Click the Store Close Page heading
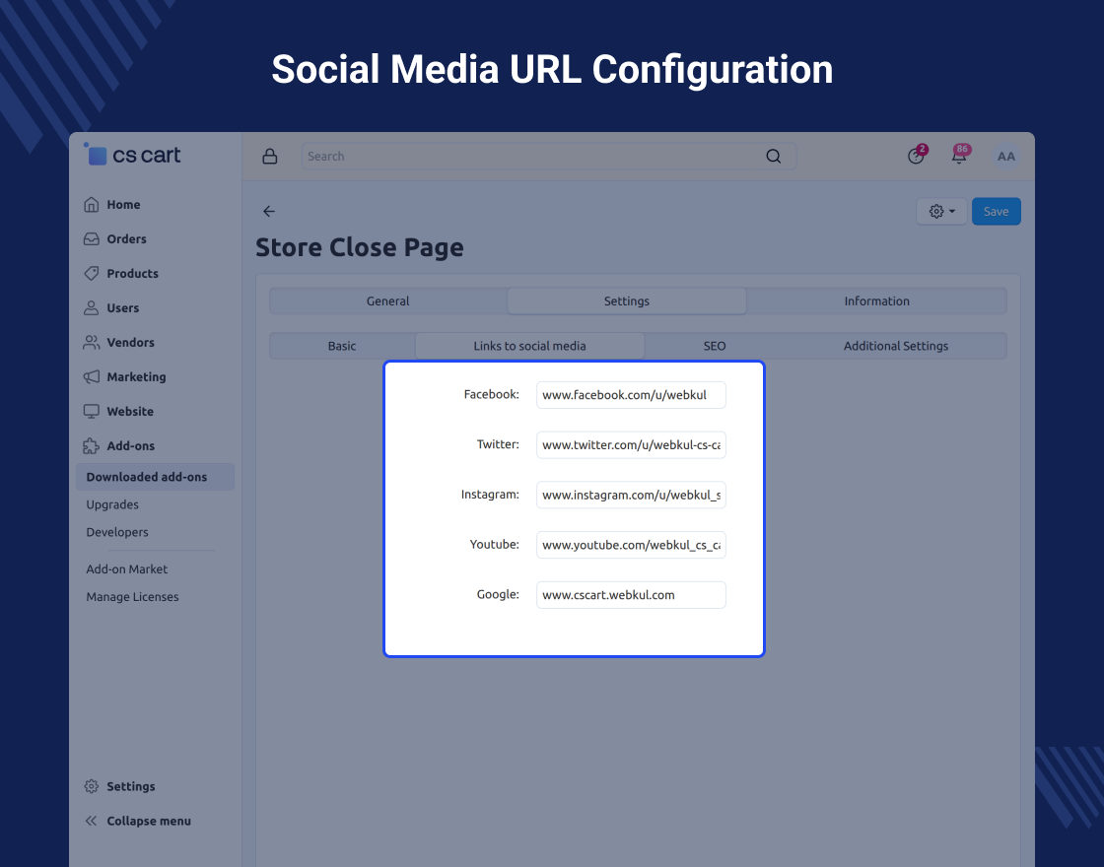Image resolution: width=1104 pixels, height=867 pixels. (359, 247)
